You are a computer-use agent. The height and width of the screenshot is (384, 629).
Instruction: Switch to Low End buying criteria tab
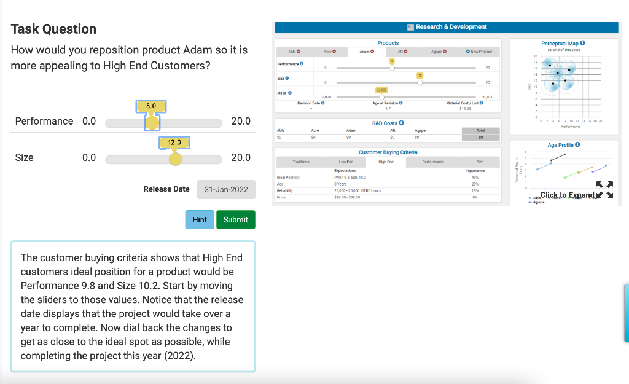(x=346, y=162)
